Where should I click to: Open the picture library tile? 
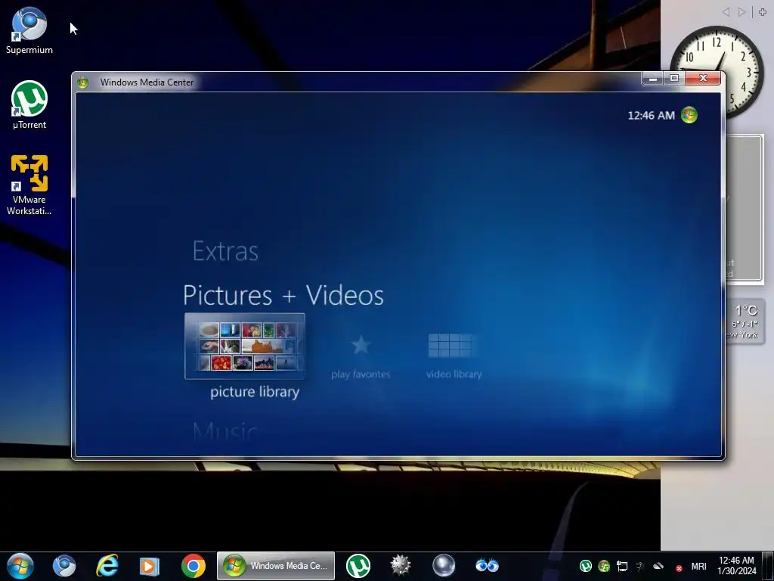(x=245, y=346)
